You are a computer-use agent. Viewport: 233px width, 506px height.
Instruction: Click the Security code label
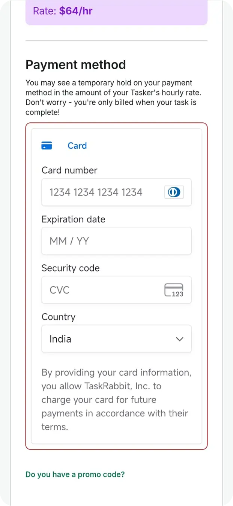click(71, 268)
